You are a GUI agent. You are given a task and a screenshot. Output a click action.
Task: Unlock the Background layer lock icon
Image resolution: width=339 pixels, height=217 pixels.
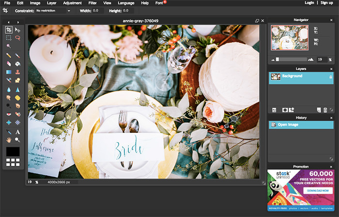pyautogui.click(x=331, y=76)
